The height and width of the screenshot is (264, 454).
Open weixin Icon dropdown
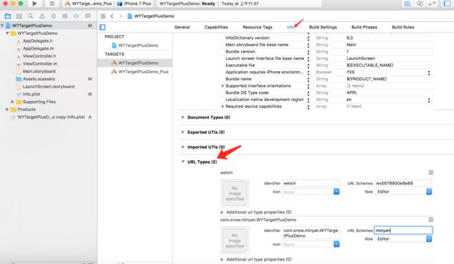337,192
